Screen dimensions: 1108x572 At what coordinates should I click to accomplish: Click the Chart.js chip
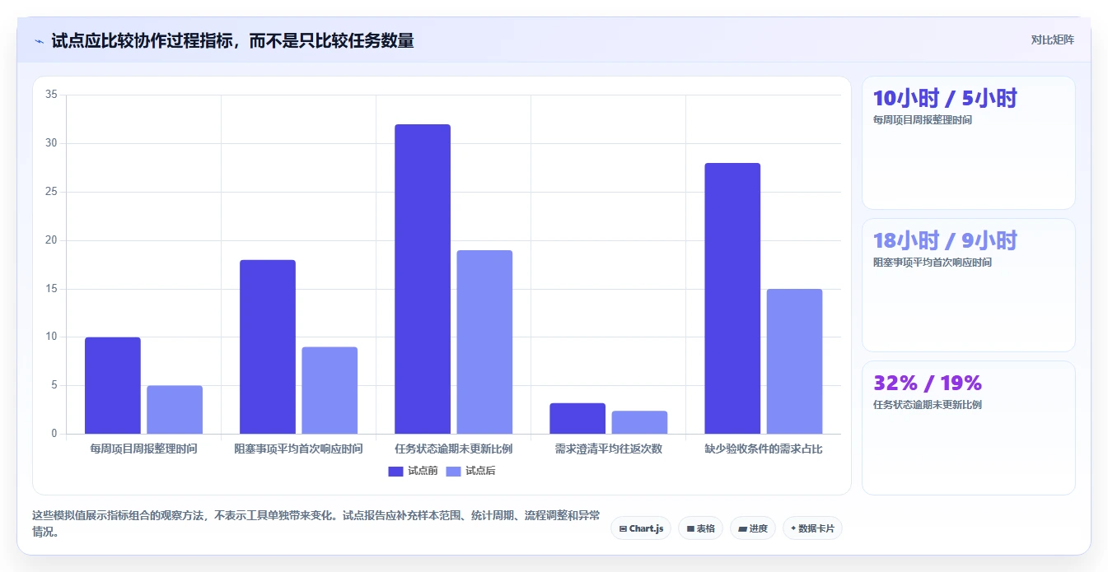click(x=641, y=528)
